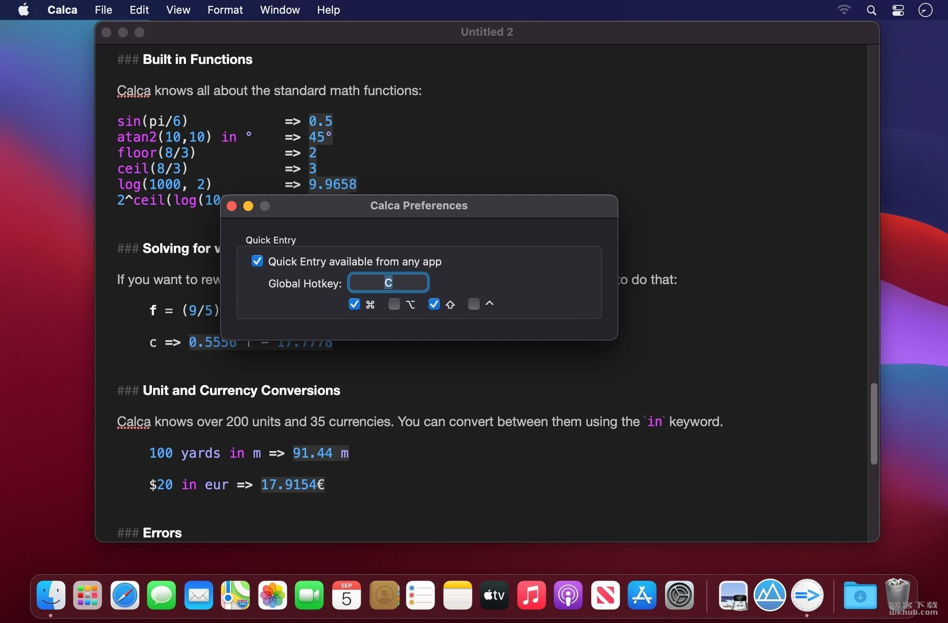Open Contacts app in Dock
948x623 pixels.
pyautogui.click(x=384, y=595)
